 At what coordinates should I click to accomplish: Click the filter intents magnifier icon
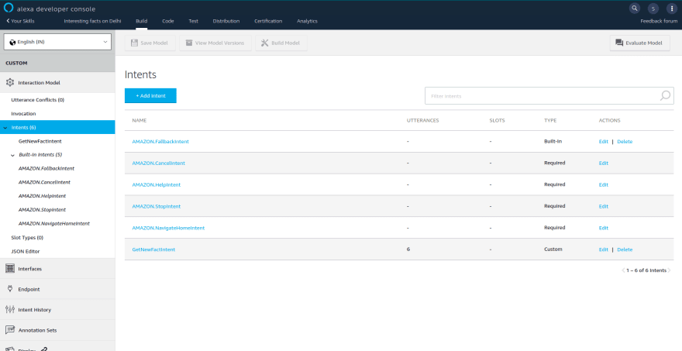(665, 95)
